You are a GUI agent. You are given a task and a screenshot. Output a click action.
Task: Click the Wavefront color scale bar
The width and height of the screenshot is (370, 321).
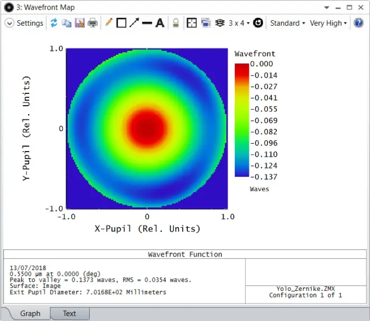(x=242, y=120)
